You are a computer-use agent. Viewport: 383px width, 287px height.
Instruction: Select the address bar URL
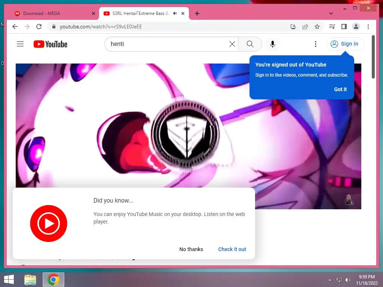pyautogui.click(x=101, y=27)
